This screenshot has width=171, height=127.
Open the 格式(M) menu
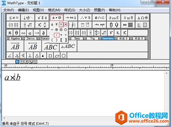point(54,10)
